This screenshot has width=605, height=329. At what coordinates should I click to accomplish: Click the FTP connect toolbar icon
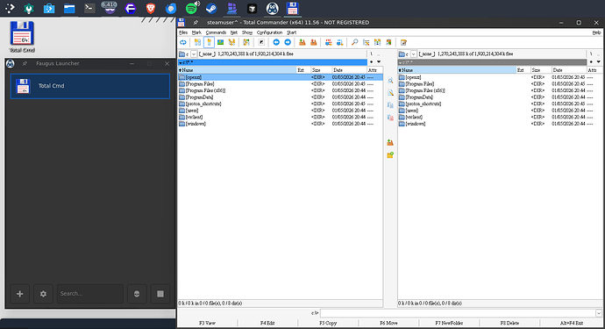tap(328, 42)
